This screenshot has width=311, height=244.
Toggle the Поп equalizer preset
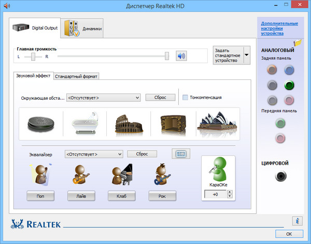(40, 196)
